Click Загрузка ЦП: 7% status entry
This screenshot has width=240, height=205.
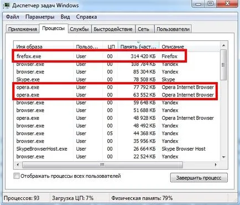coord(73,198)
